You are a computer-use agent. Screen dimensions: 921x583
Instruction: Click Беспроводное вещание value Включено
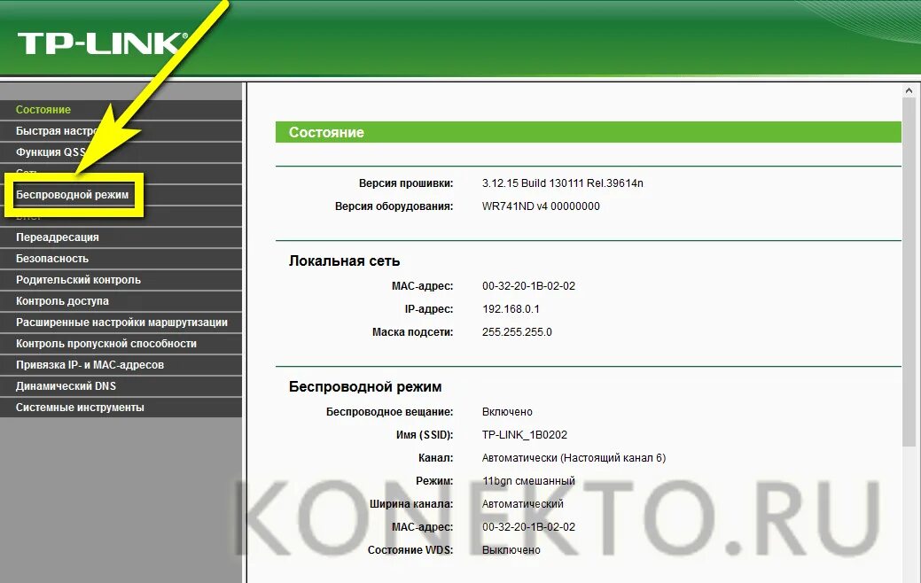click(507, 412)
